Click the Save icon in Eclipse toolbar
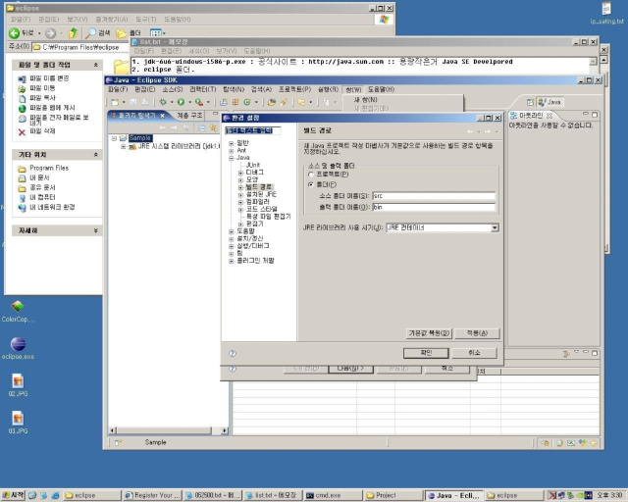This screenshot has height=502, width=628. click(133, 103)
